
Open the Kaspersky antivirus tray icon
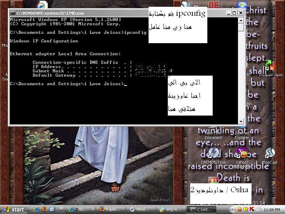point(252,210)
